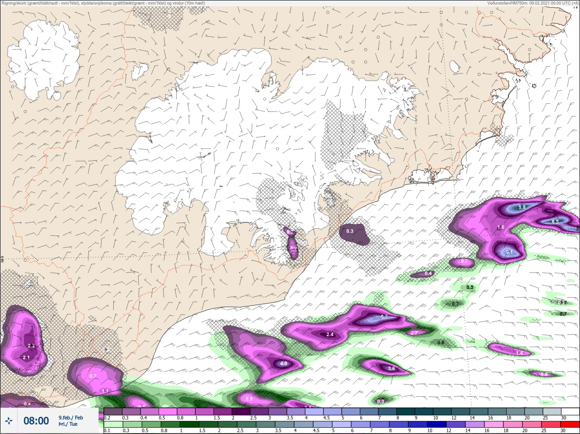This screenshot has height=434, width=580.
Task: Click the 08:00 forecast time display
Action: (36, 421)
